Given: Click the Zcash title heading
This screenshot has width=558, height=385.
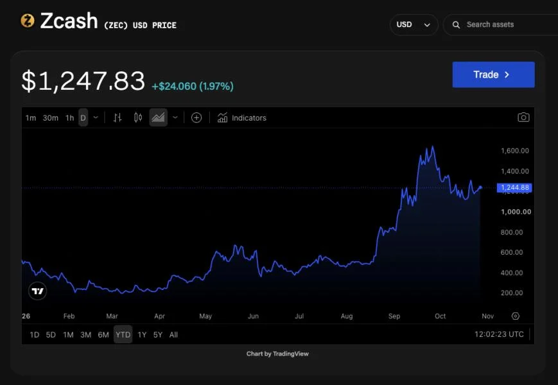Looking at the screenshot, I should pos(69,21).
